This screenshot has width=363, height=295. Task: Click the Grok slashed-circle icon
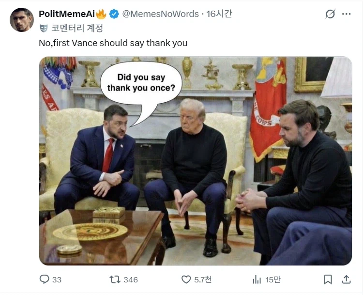click(x=330, y=14)
